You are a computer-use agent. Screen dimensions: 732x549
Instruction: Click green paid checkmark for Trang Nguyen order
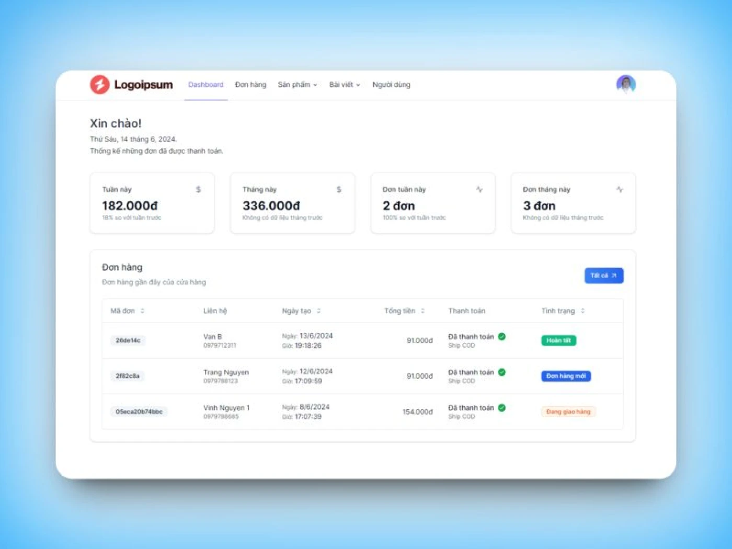coord(502,372)
